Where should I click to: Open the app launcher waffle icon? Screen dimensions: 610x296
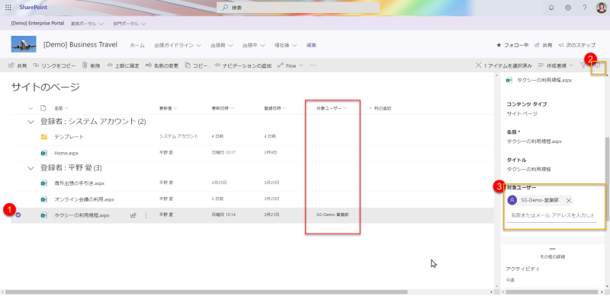click(8, 8)
